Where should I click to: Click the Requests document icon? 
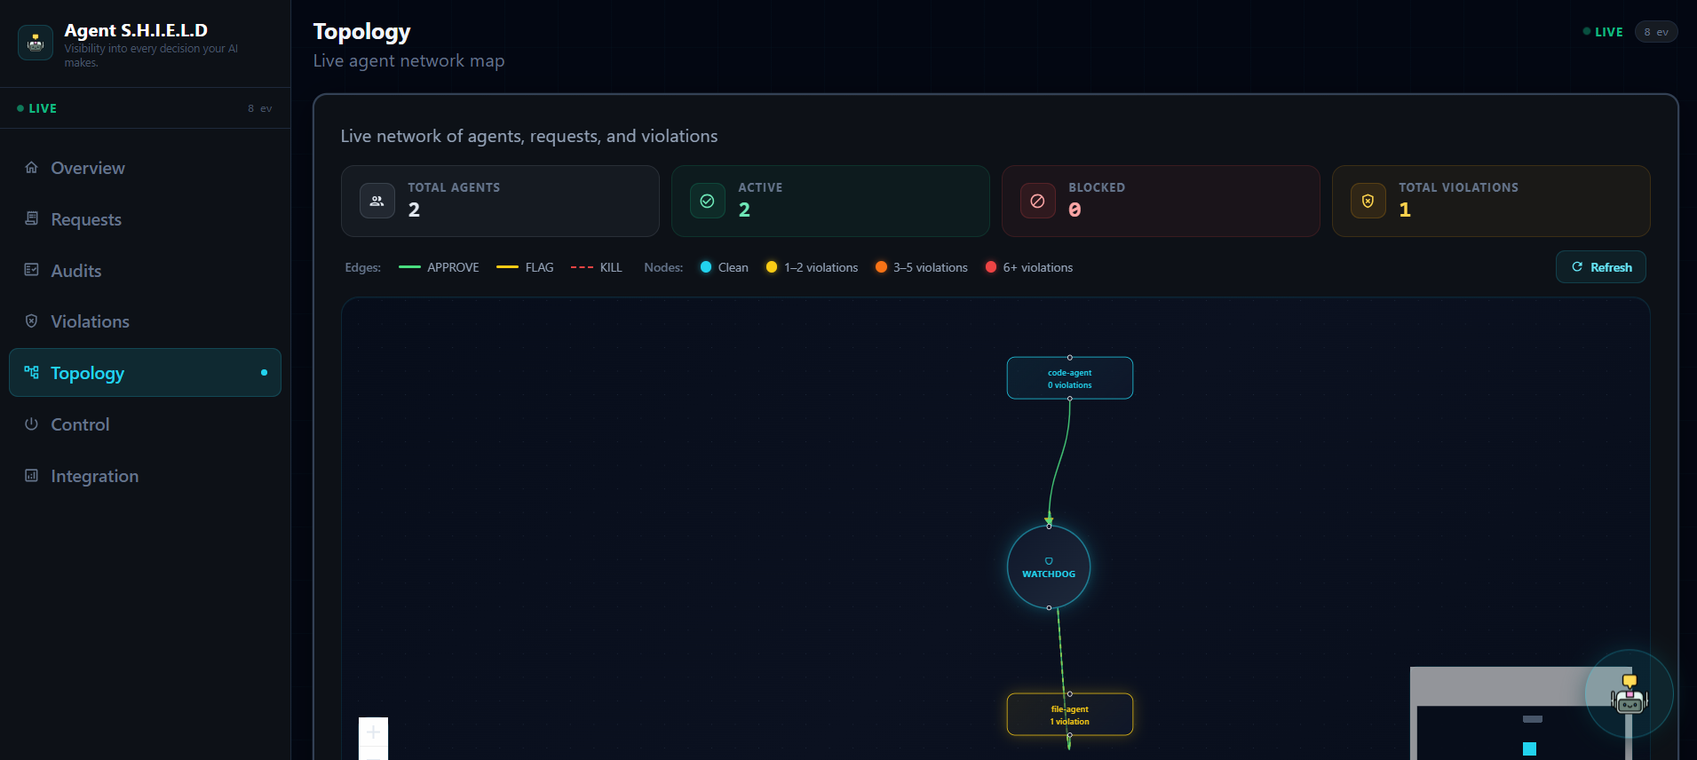31,218
